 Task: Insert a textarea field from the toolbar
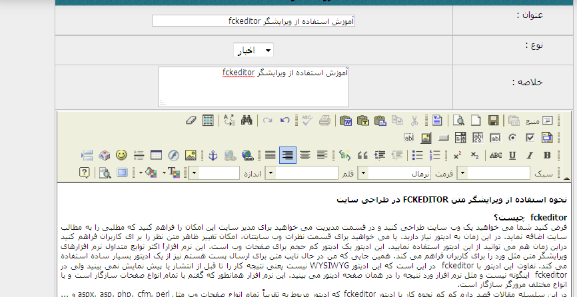point(478,138)
